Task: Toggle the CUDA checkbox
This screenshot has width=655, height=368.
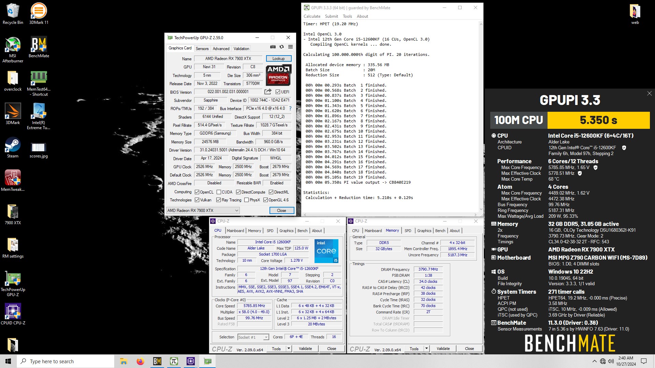Action: 219,192
